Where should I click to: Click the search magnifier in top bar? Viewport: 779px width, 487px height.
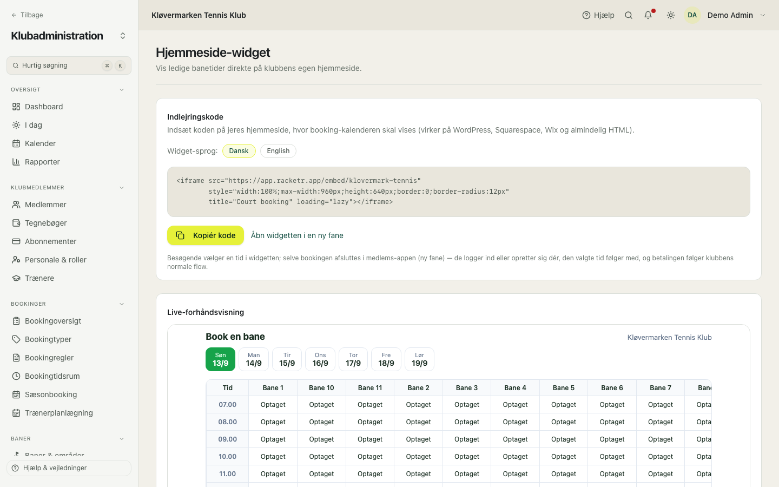pyautogui.click(x=629, y=15)
